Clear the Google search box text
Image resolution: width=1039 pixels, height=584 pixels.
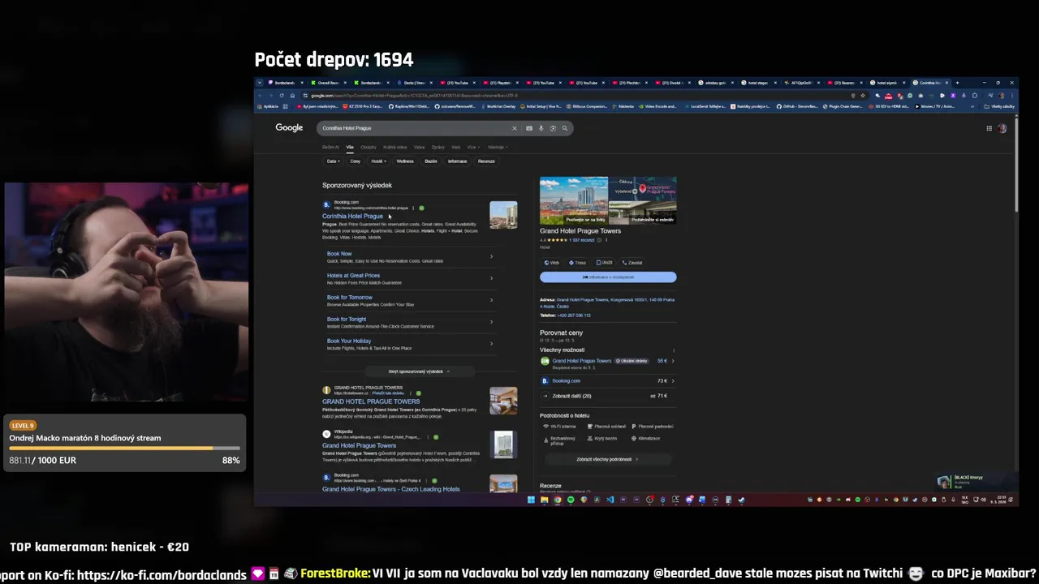tap(514, 128)
